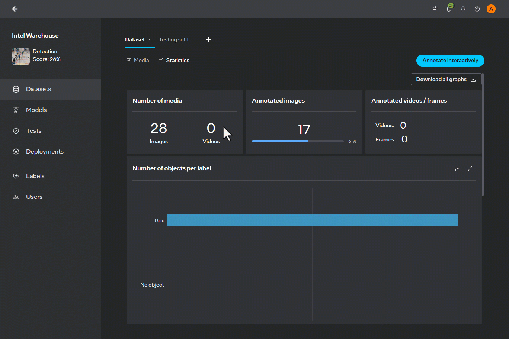Add a new dataset with plus icon
The image size is (509, 339).
click(x=208, y=39)
